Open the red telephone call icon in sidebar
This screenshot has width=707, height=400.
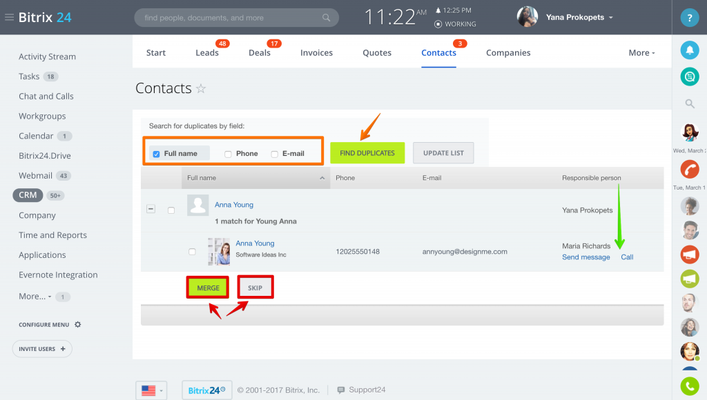click(690, 170)
